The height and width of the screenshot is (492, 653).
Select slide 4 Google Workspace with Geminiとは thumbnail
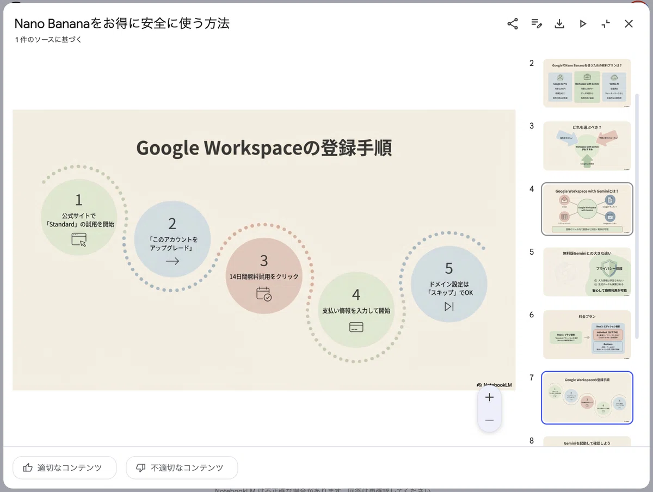[x=587, y=209]
